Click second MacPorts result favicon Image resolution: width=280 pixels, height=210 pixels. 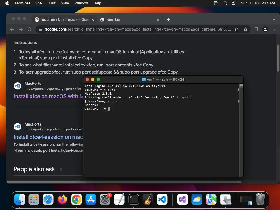tap(17, 127)
